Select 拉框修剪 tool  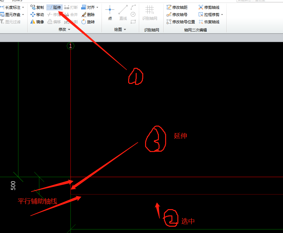[x=209, y=14]
